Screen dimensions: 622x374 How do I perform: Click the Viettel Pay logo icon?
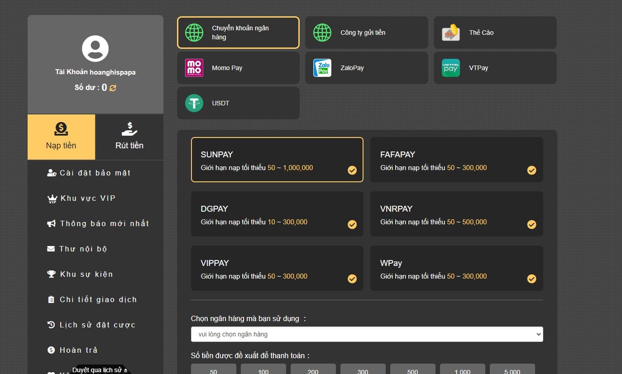[x=451, y=68]
